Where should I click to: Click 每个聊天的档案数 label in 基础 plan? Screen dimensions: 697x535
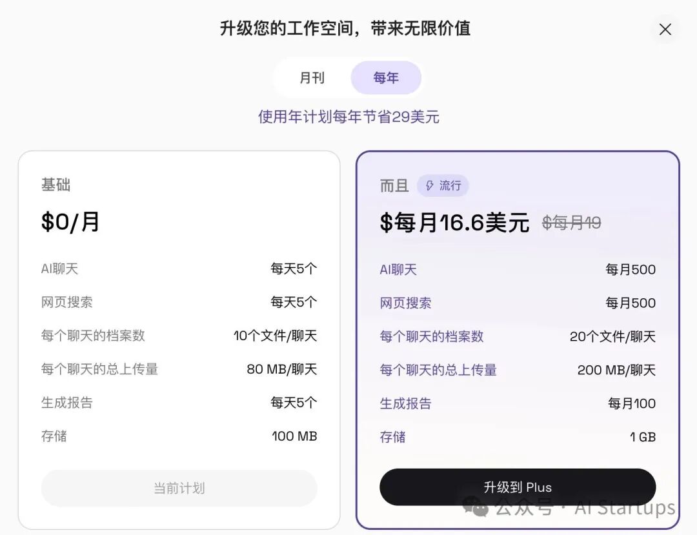point(93,336)
